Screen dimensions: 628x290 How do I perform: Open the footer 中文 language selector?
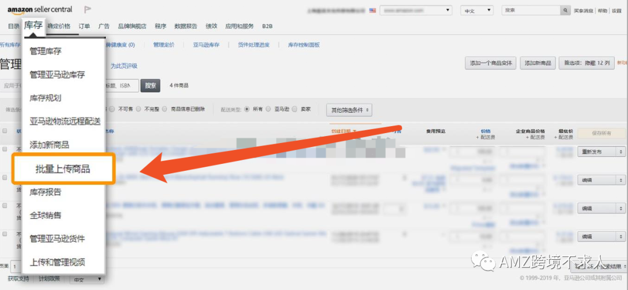(x=87, y=279)
